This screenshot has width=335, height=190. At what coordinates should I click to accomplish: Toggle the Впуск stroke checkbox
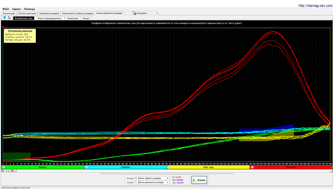[4, 167]
